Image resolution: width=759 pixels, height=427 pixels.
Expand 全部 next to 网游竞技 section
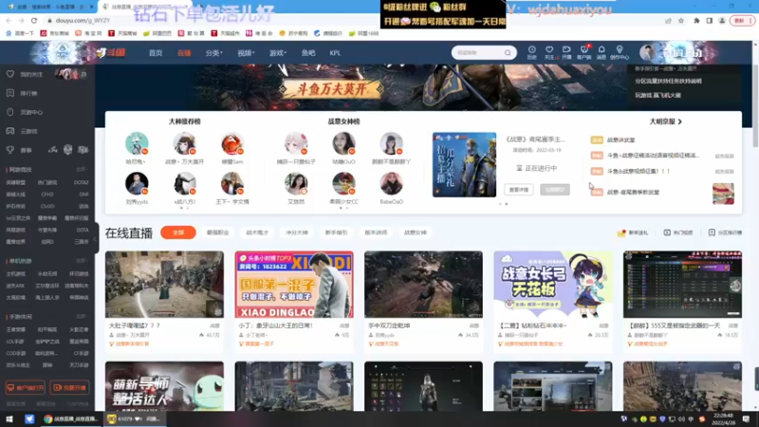(x=82, y=170)
